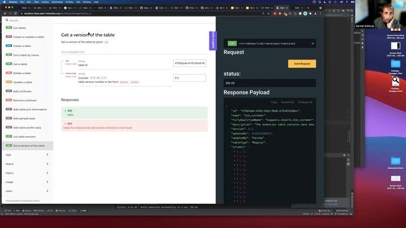
Task: Open the Chrome three-dot menu
Action: 320,13
